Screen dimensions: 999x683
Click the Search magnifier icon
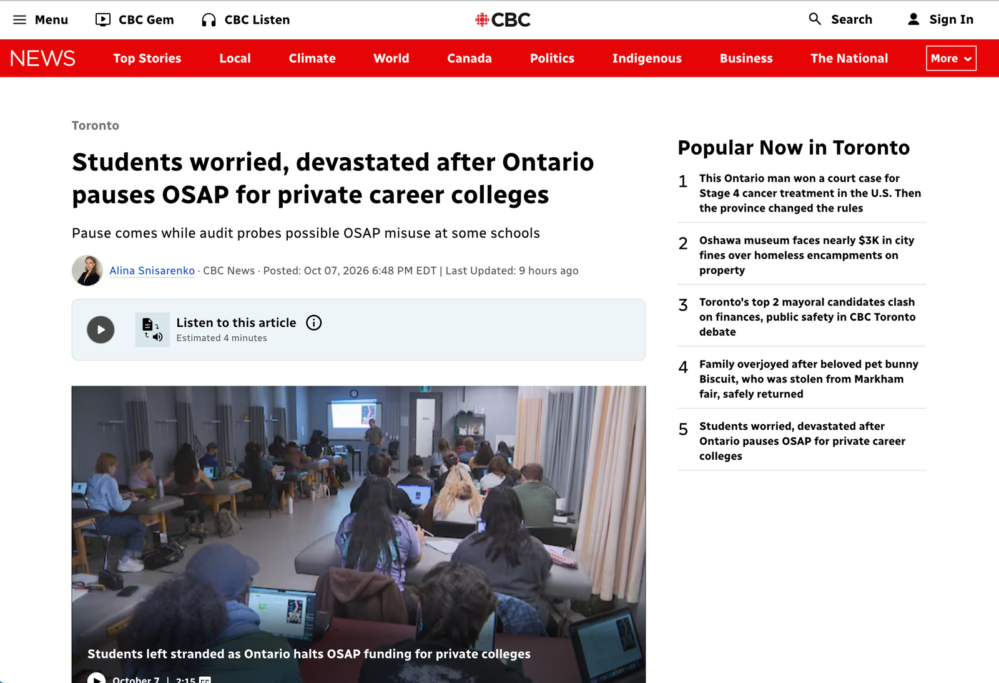(815, 19)
